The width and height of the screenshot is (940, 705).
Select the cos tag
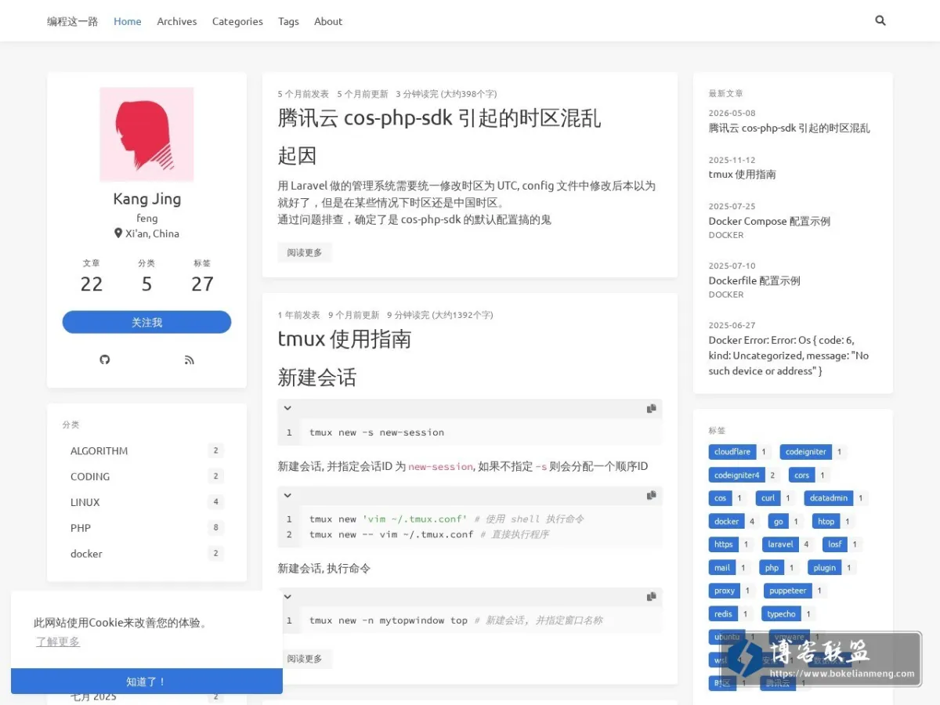tap(721, 498)
